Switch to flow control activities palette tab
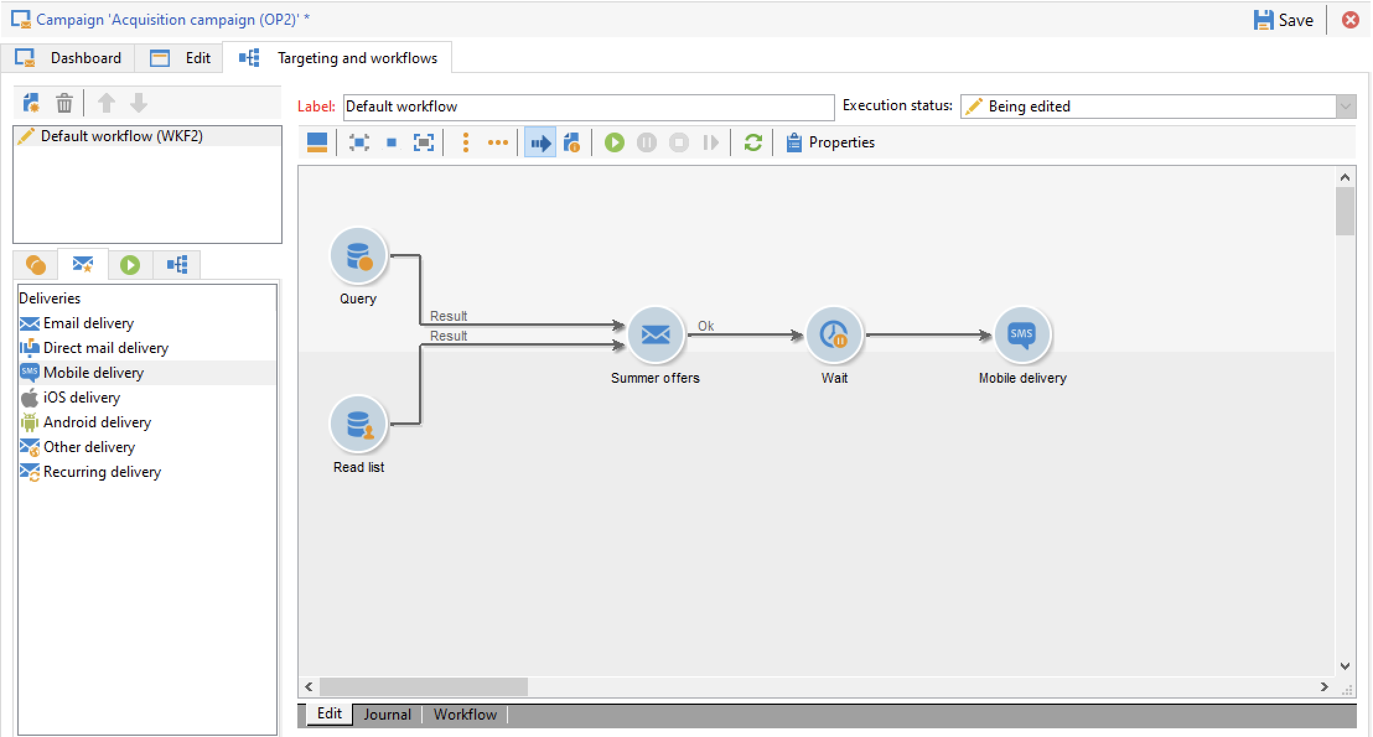 [129, 265]
